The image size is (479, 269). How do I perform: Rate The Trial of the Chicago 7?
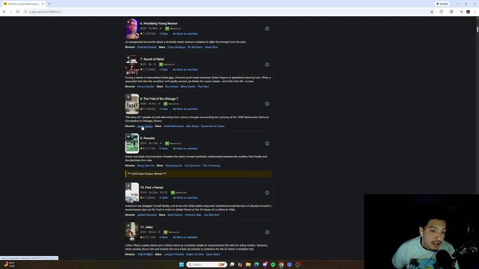(x=164, y=109)
